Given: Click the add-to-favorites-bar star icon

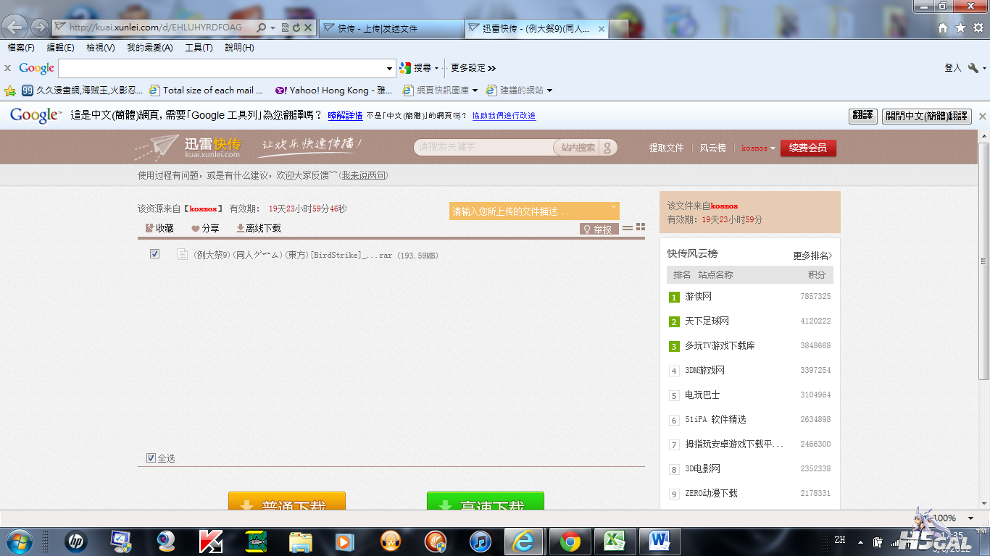Looking at the screenshot, I should click(9, 90).
